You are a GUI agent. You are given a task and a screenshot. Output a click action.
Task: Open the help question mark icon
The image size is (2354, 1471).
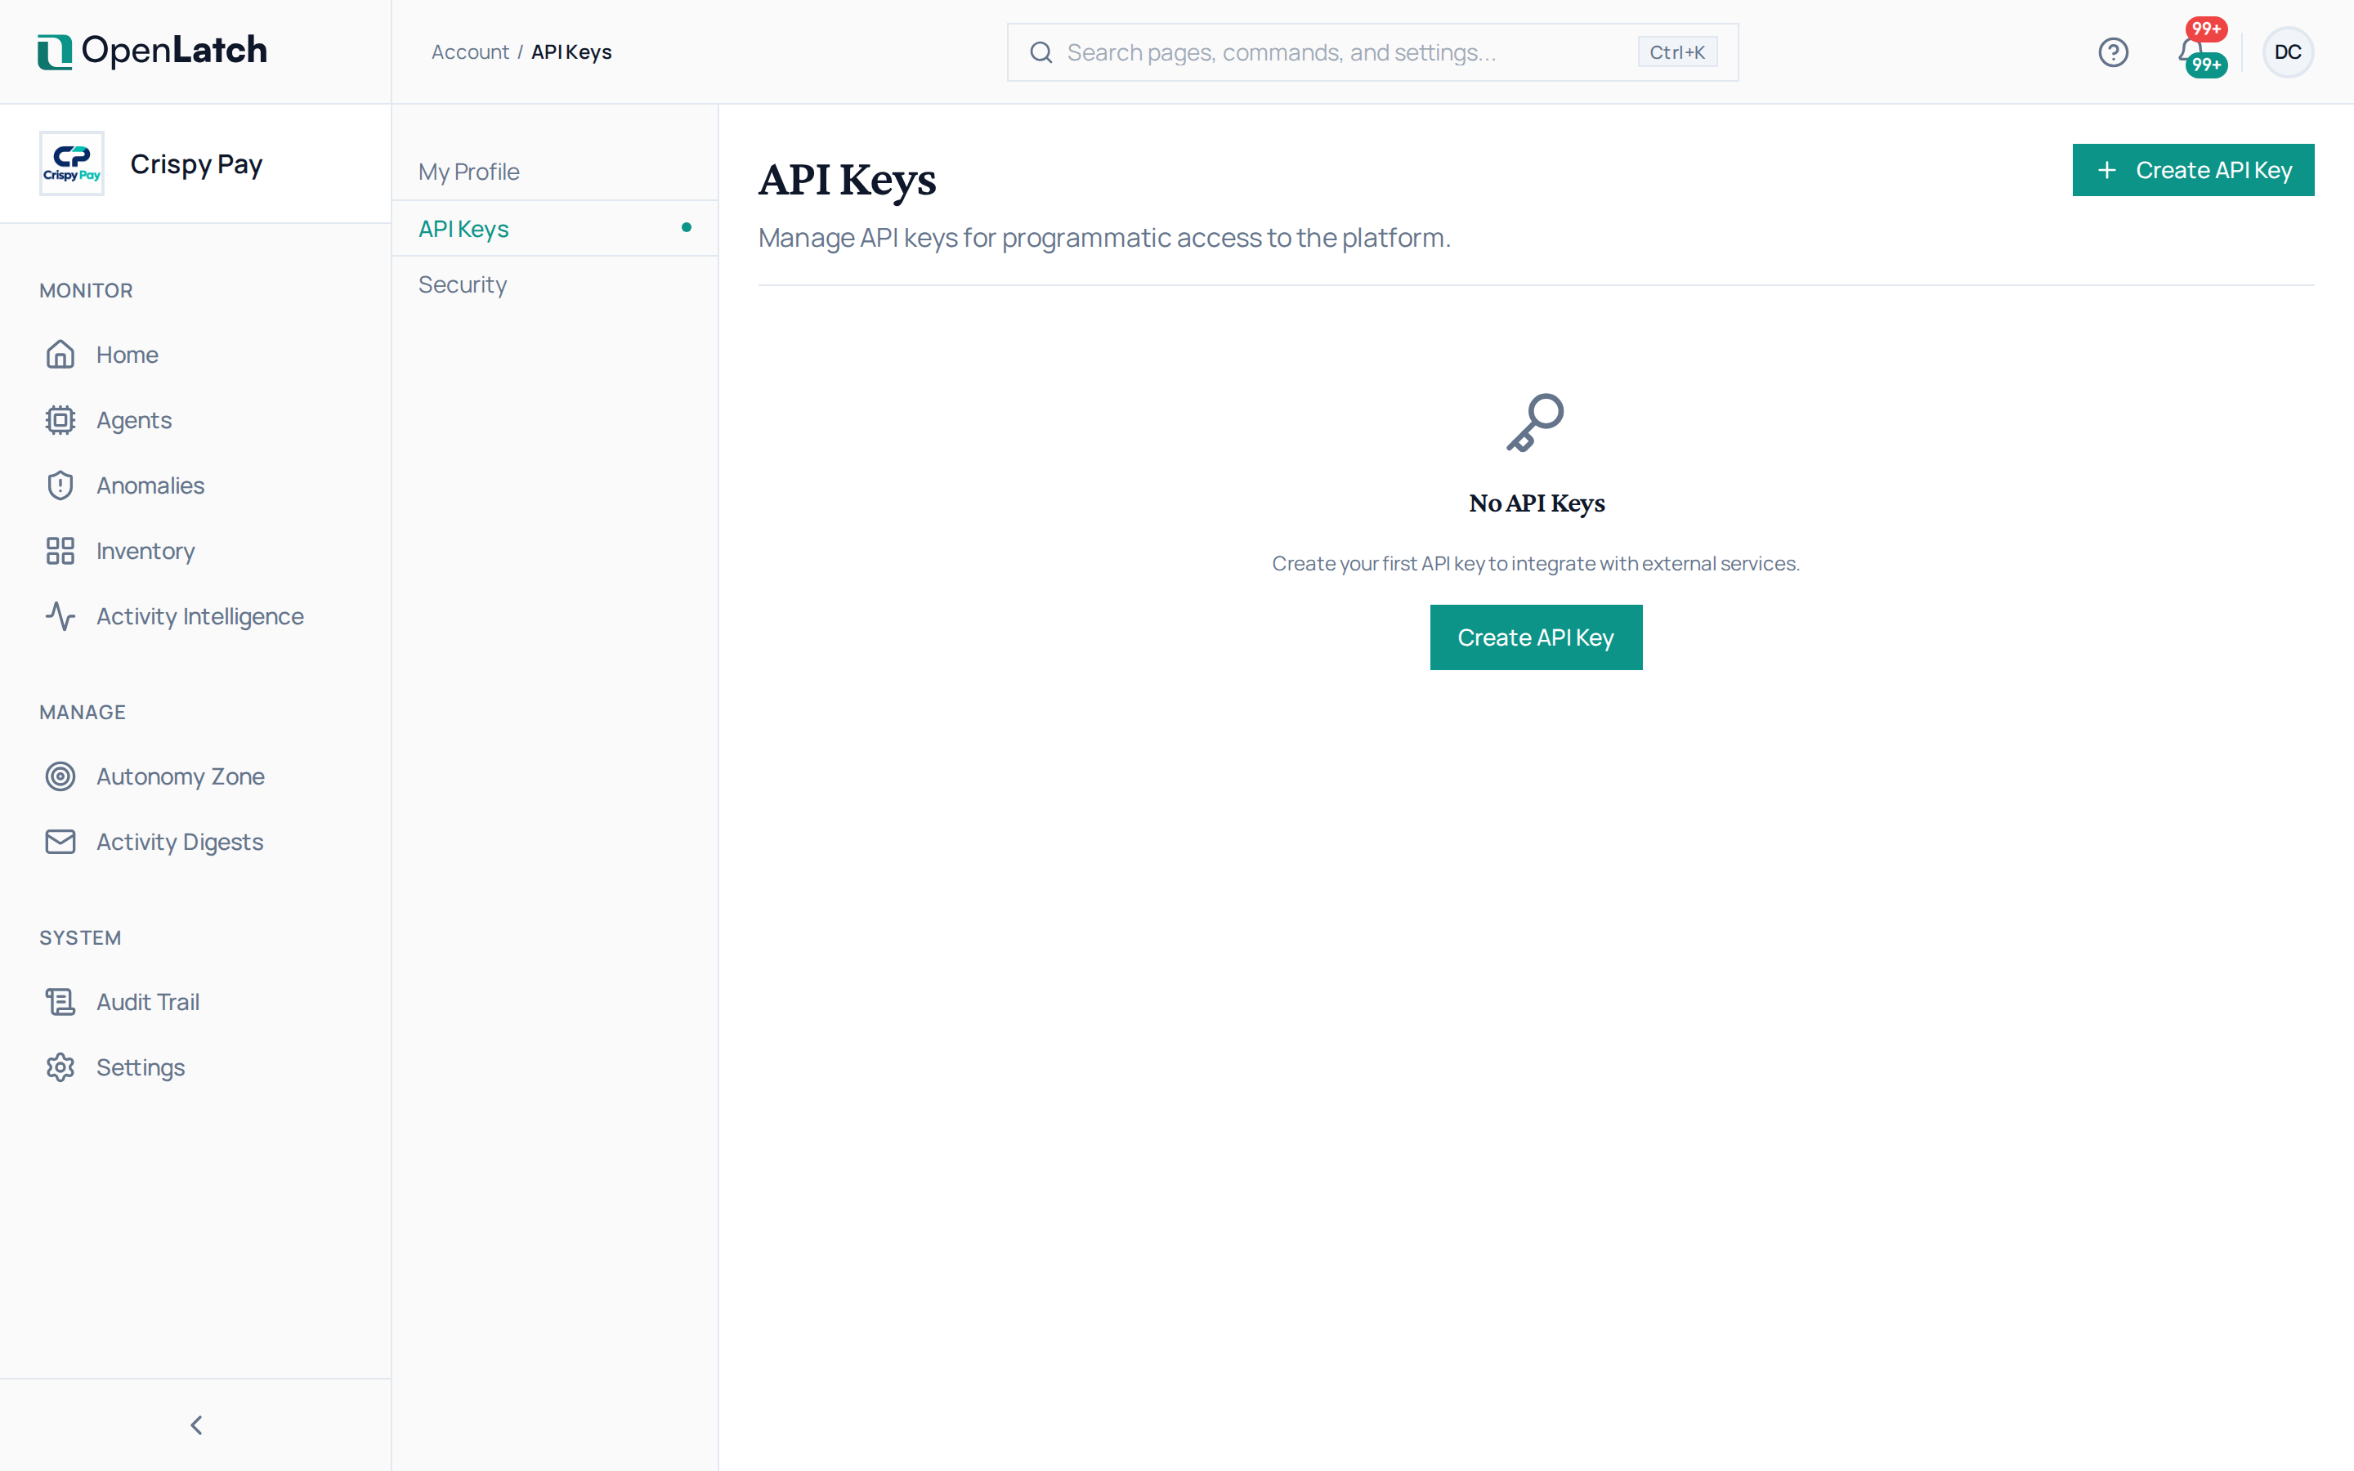coord(2113,51)
